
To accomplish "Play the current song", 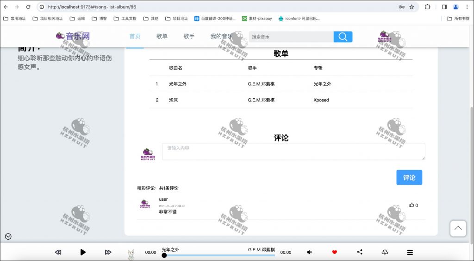I will (x=83, y=252).
